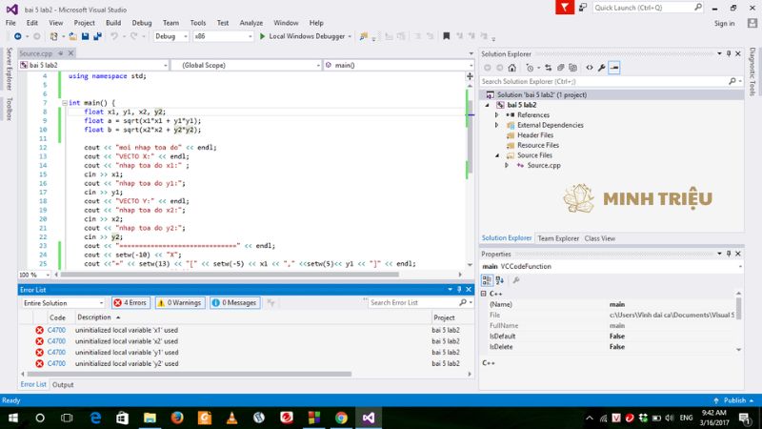762x429 pixels.
Task: Switch to the Output tab
Action: point(63,385)
